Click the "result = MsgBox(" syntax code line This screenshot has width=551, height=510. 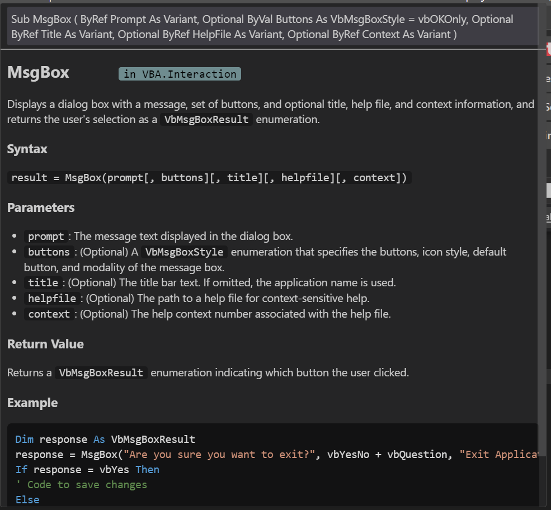210,178
